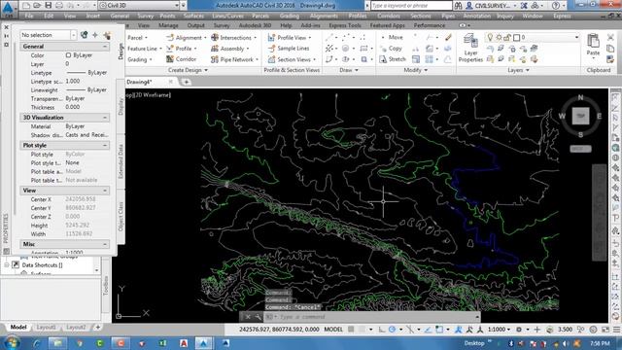Click the Customize wrench icon in command line
Viewport: 622px width, 350px height.
[x=259, y=317]
